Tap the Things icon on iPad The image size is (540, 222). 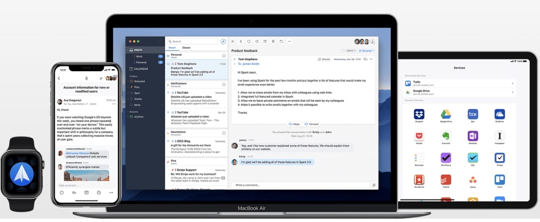point(499,158)
